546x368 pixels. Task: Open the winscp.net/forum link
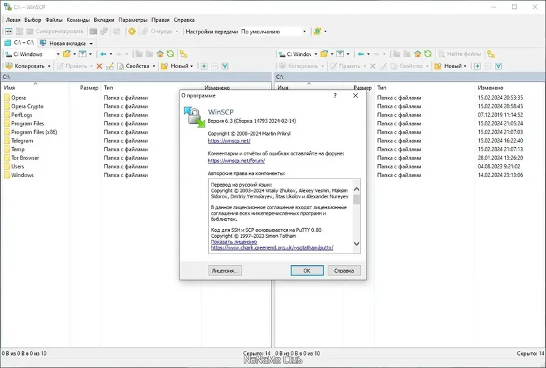[236, 161]
